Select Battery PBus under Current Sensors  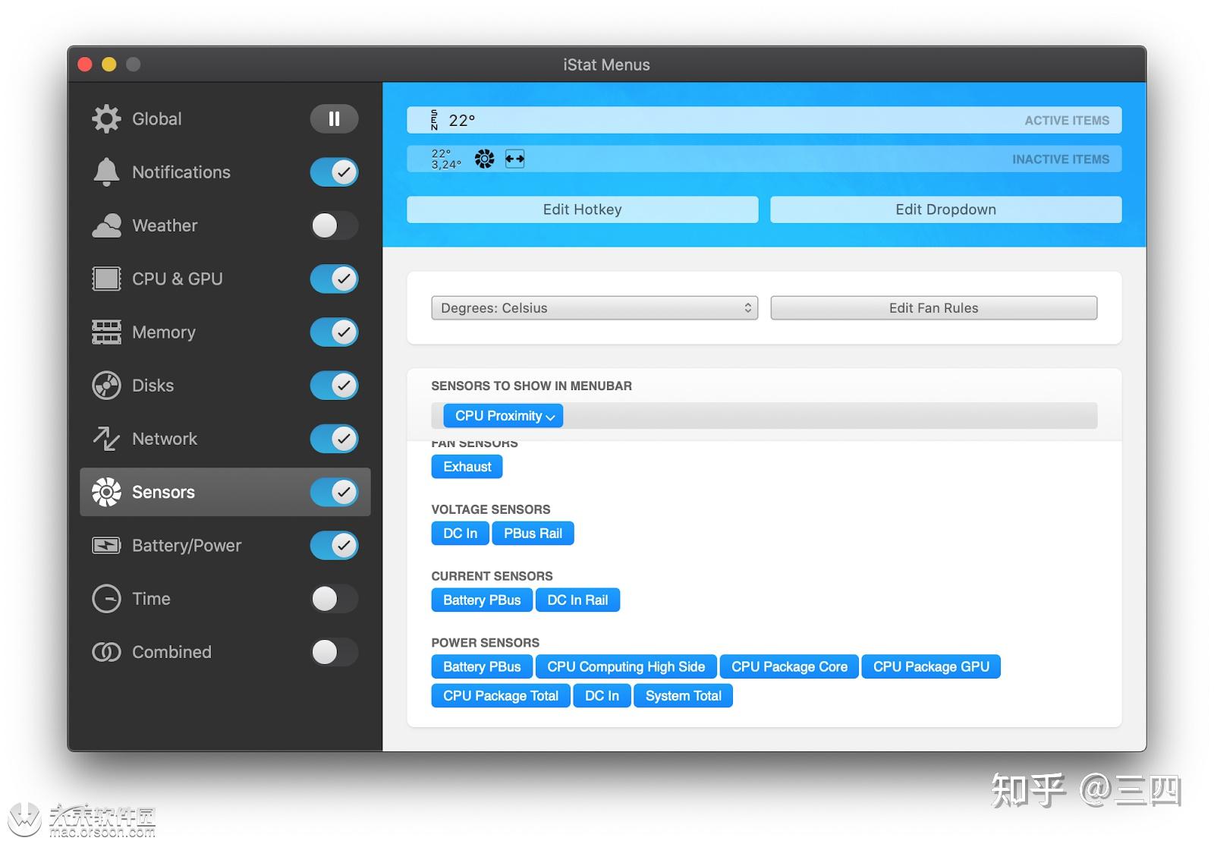click(482, 600)
